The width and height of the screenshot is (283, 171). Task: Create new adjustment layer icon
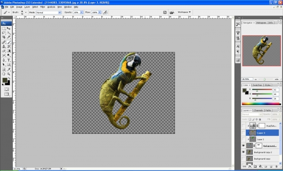point(260,167)
